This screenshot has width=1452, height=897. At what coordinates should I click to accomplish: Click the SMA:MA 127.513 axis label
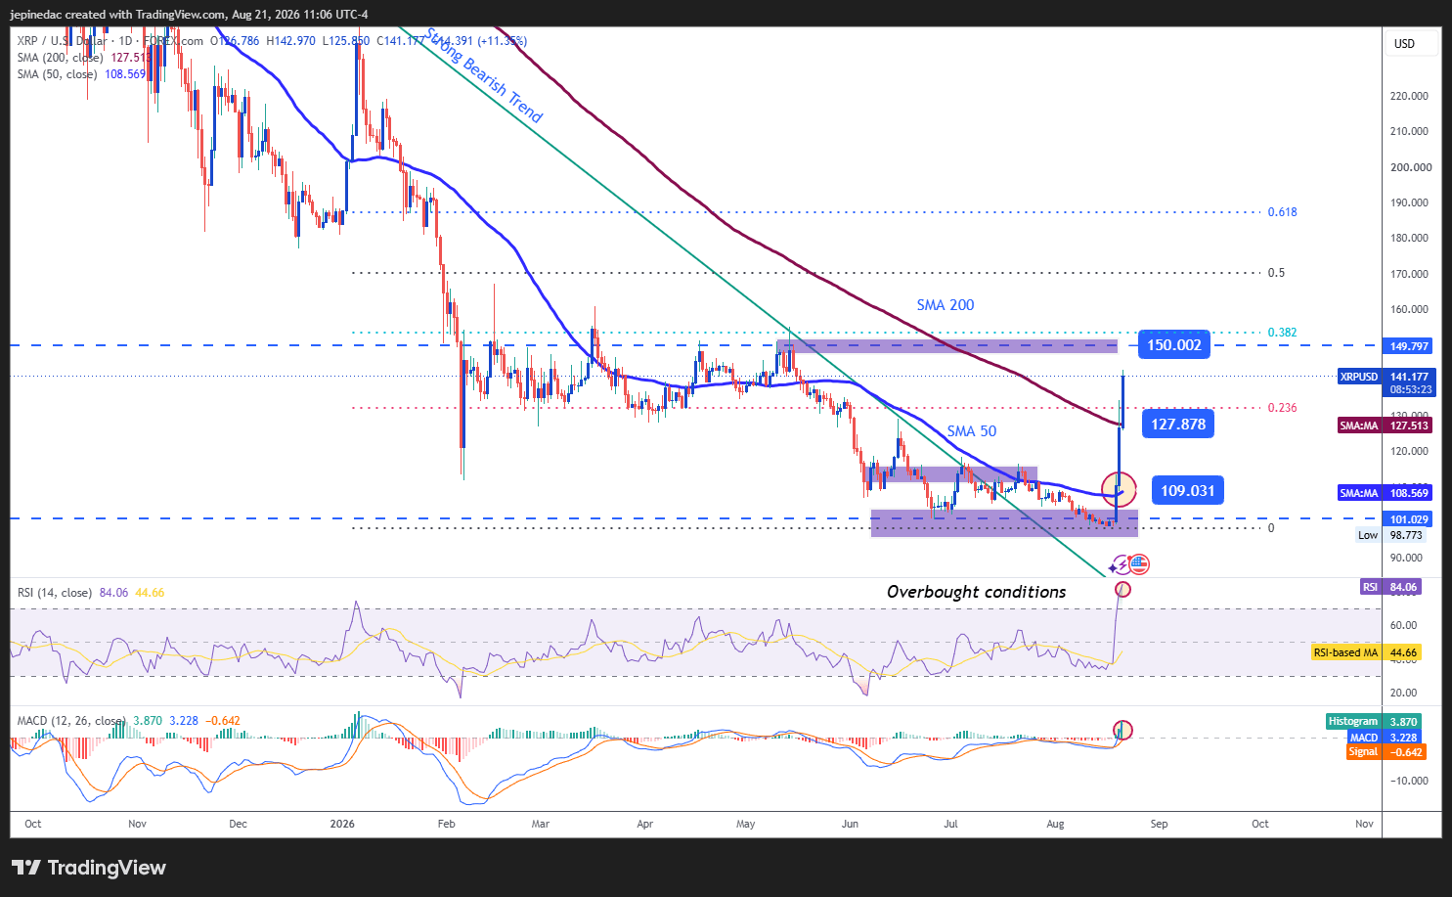point(1384,426)
